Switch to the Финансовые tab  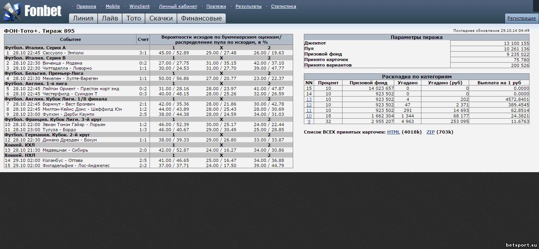(202, 18)
